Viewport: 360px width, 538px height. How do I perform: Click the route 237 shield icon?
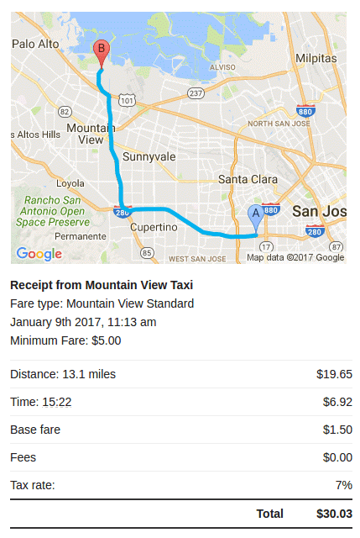click(196, 93)
